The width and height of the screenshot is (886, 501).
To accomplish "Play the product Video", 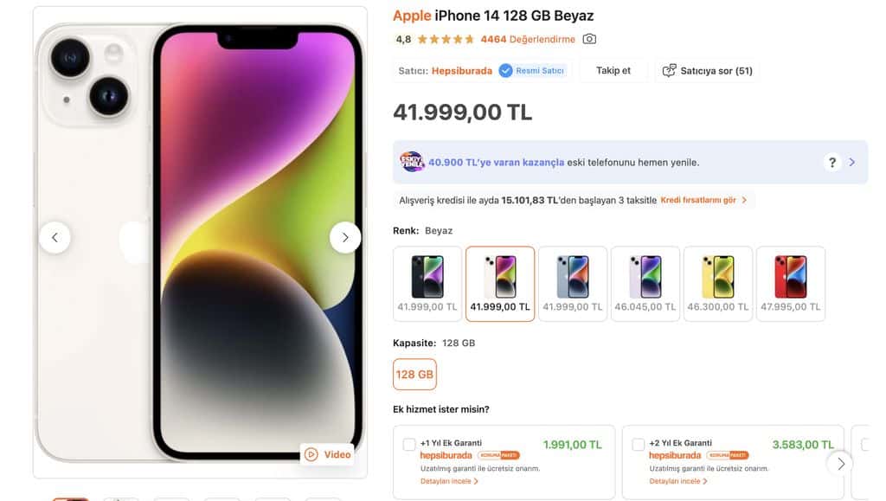I will point(327,454).
